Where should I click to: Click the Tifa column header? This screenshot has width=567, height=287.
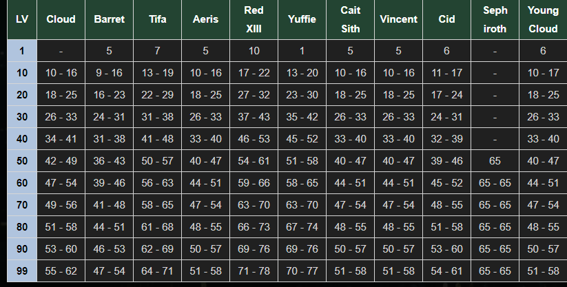point(157,19)
